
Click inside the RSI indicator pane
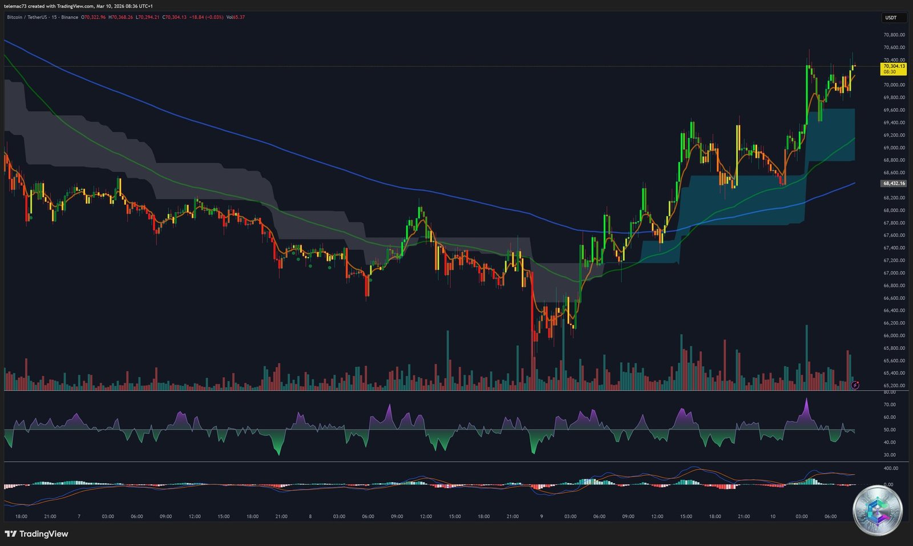[x=399, y=425]
